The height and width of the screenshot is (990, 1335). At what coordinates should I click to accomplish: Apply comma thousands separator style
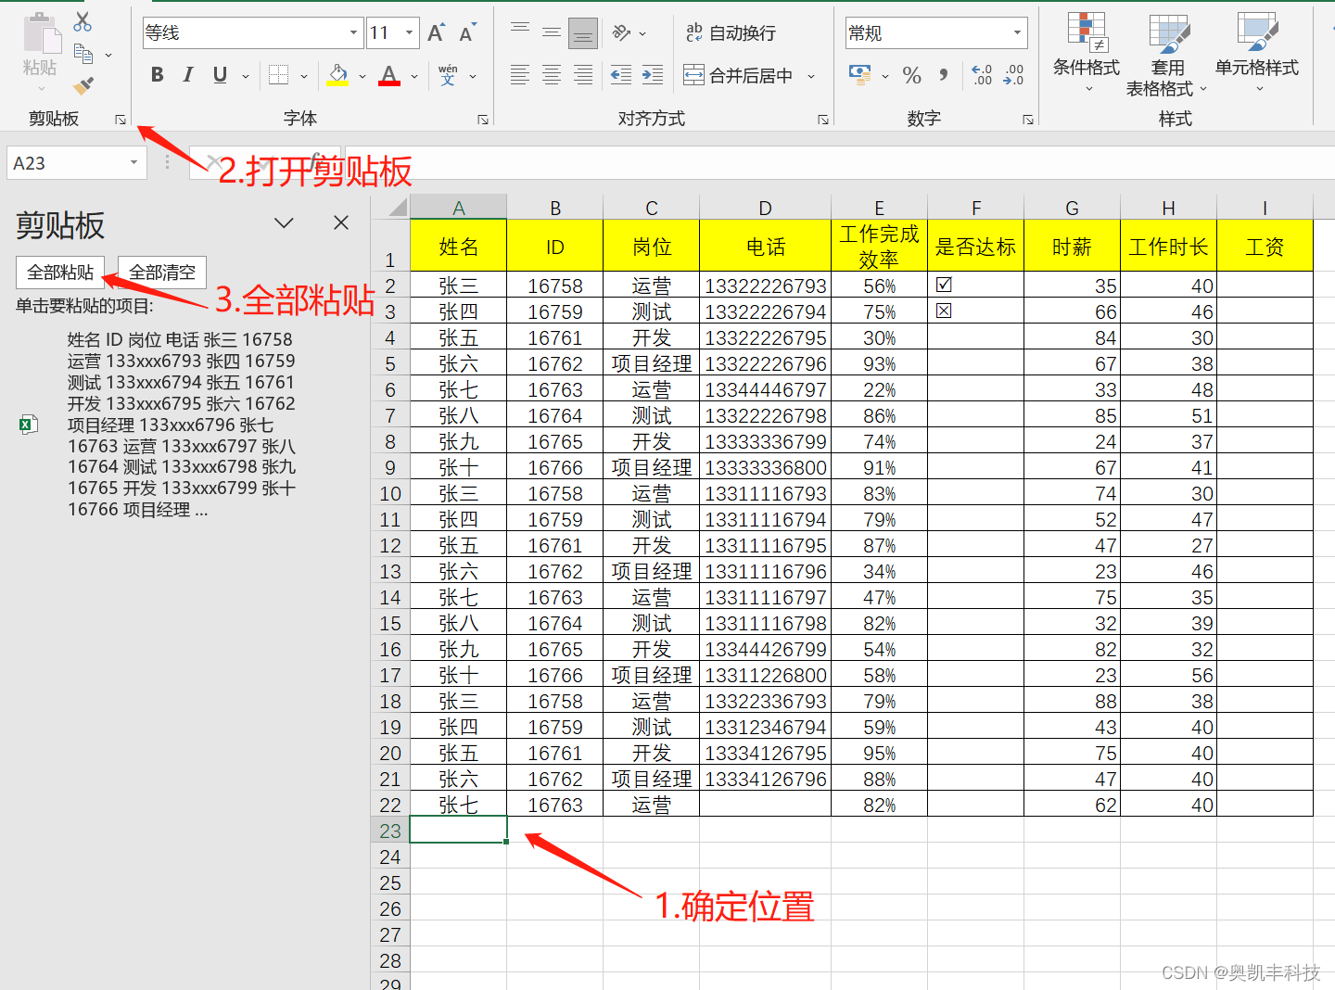pos(944,75)
